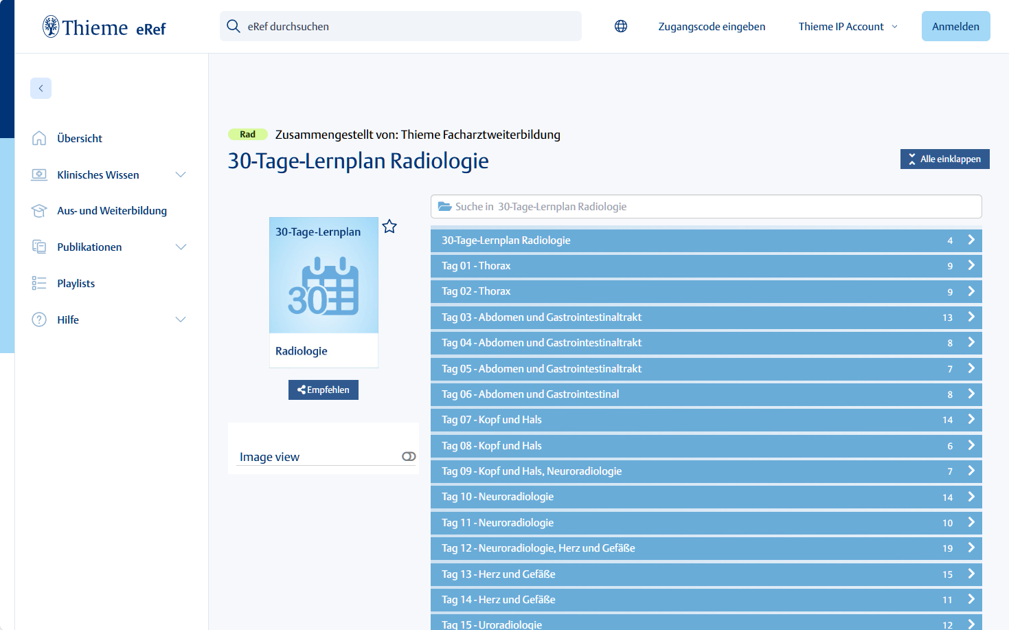Bookmark the Lernplan with star icon
The height and width of the screenshot is (630, 1009).
pyautogui.click(x=389, y=226)
